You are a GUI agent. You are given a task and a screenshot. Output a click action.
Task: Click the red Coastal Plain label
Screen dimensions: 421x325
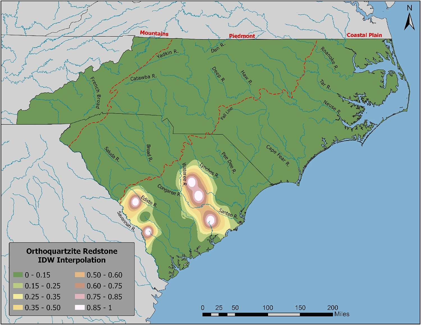pos(364,35)
